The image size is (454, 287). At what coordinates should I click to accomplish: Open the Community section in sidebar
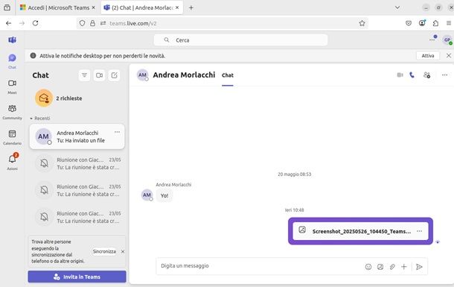coord(12,112)
